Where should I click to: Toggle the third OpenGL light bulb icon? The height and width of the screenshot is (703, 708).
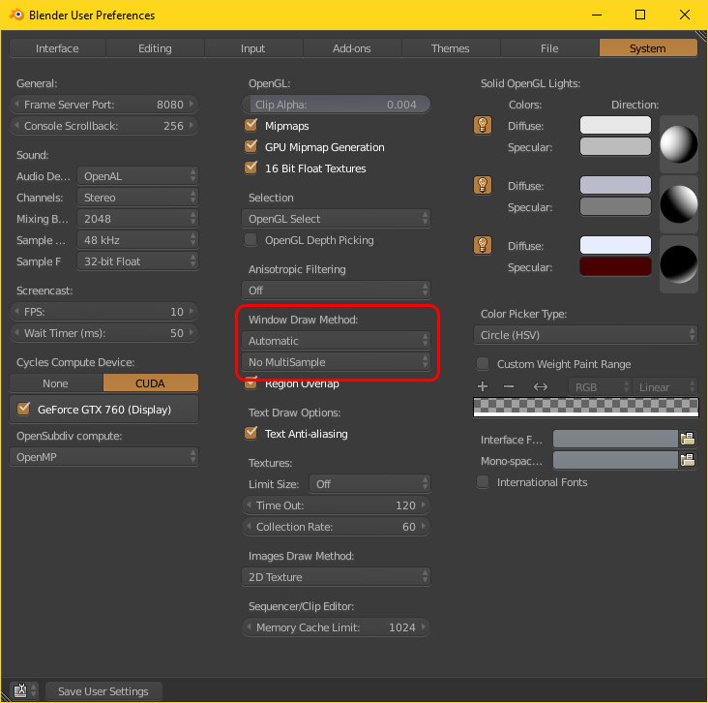click(483, 245)
